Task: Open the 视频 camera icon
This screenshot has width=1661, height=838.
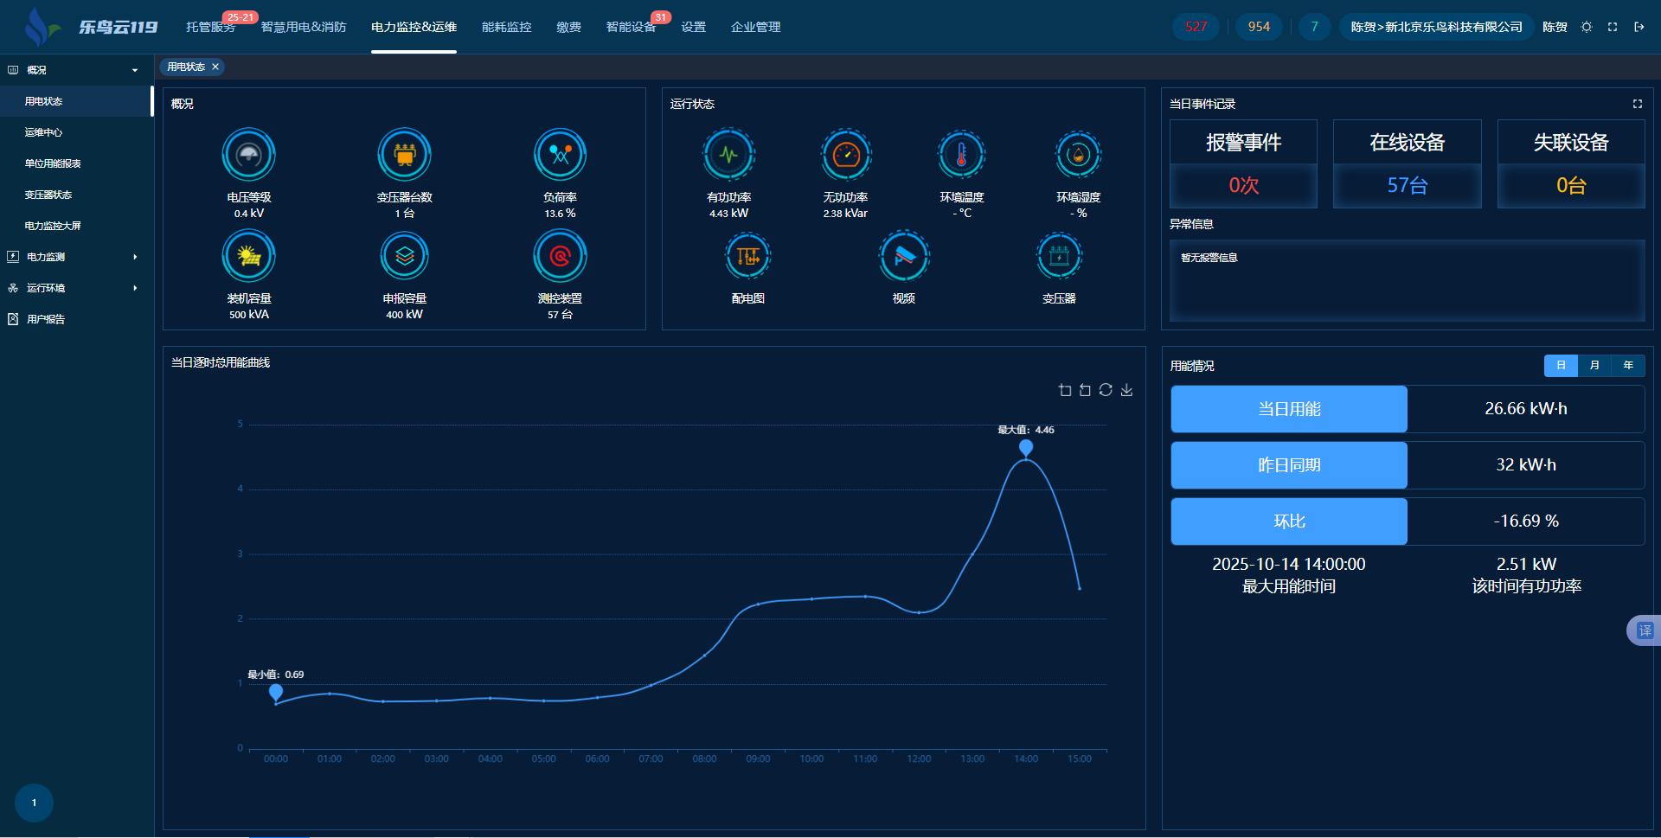Action: (903, 257)
